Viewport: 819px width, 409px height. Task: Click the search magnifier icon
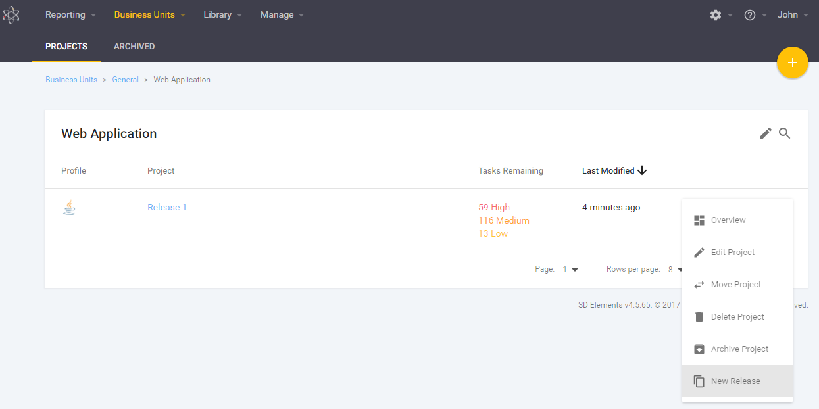(x=785, y=133)
